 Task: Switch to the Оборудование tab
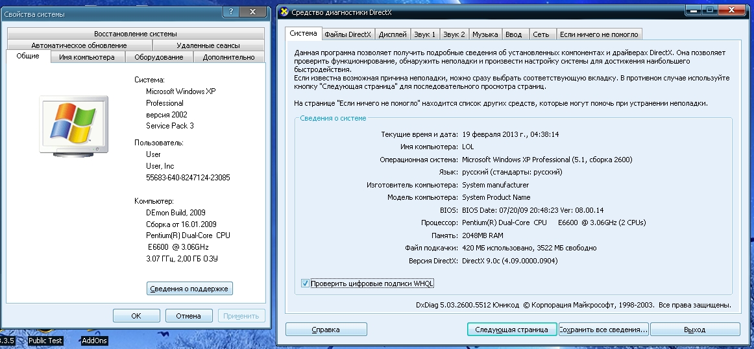pos(159,57)
